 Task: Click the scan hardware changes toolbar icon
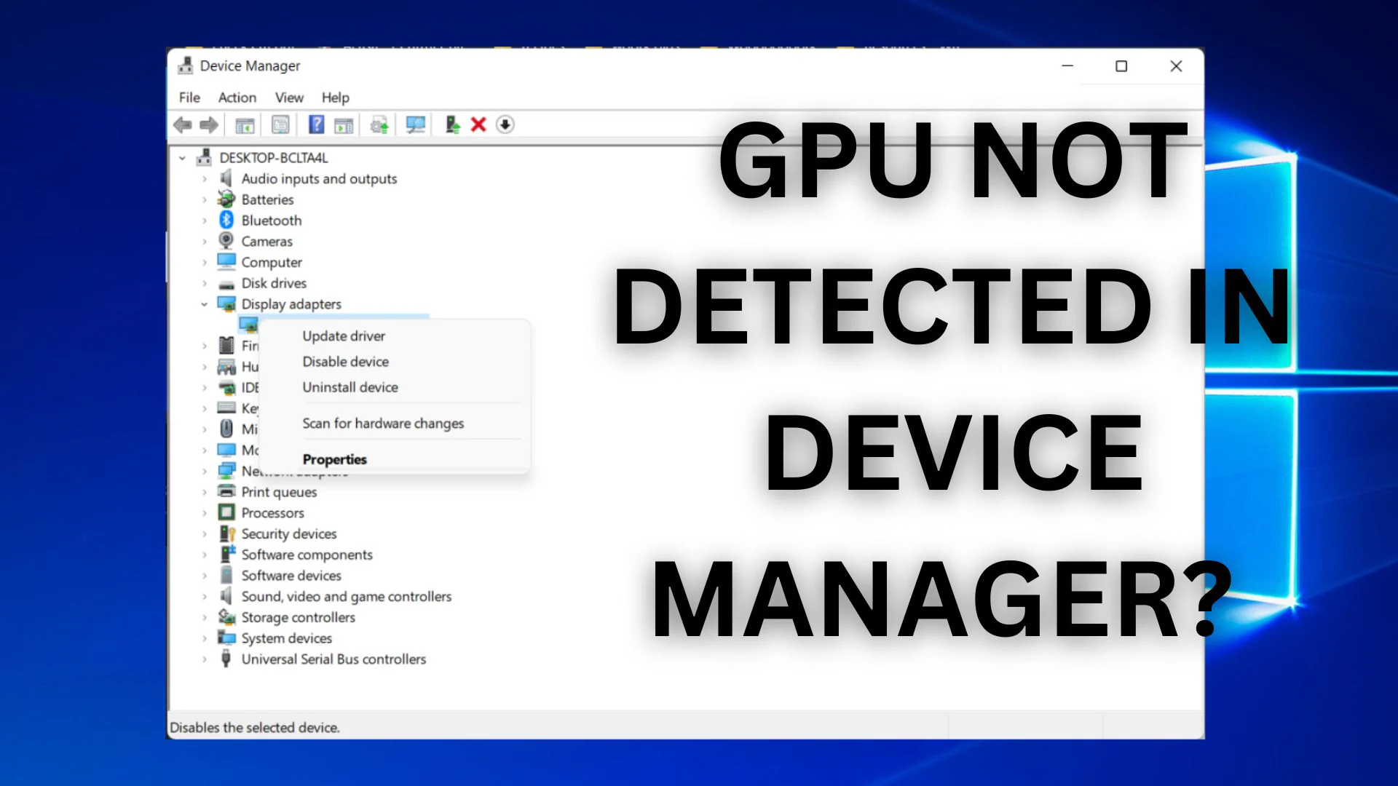pos(415,124)
